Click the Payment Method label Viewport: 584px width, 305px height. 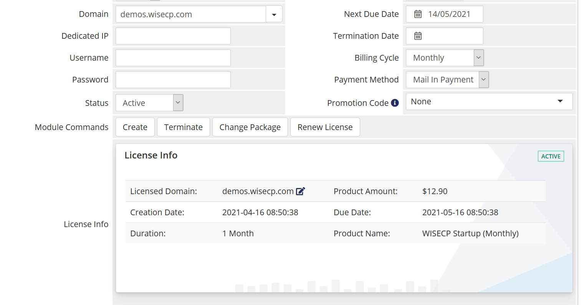[366, 80]
